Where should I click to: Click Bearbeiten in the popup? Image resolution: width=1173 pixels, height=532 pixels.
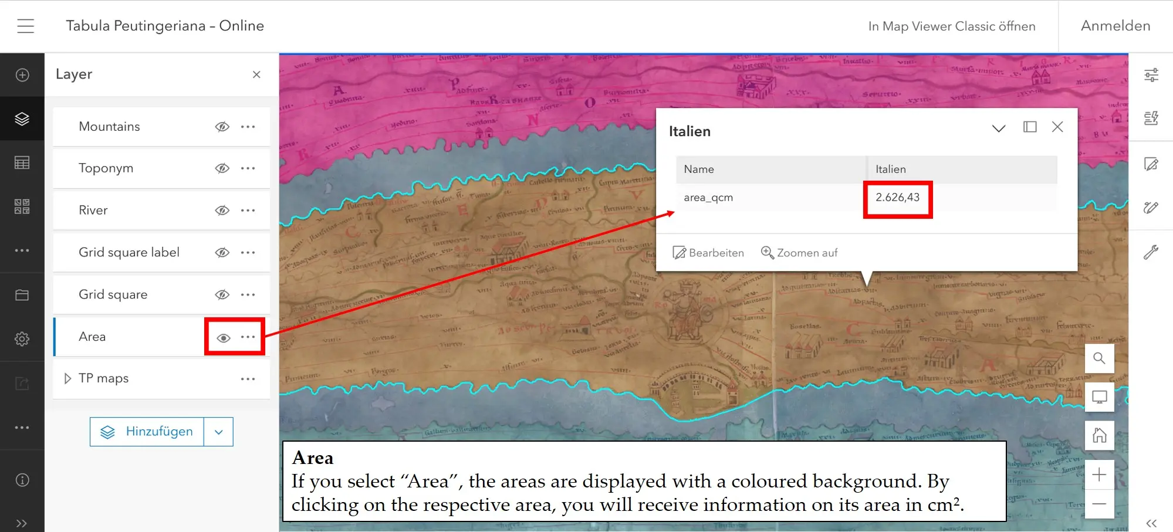708,253
